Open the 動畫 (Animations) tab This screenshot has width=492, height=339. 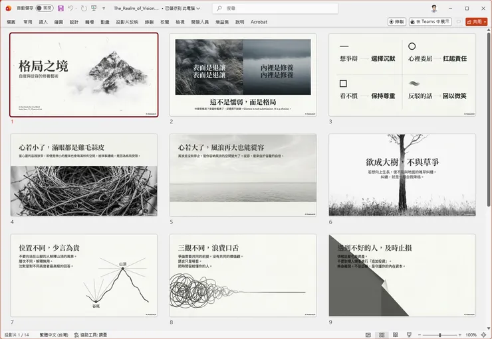(x=105, y=22)
